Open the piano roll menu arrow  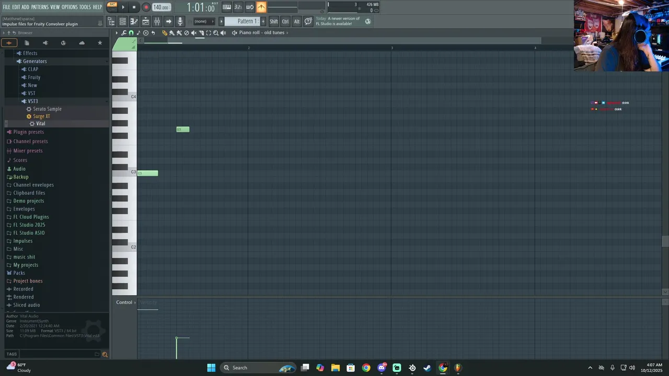[117, 32]
